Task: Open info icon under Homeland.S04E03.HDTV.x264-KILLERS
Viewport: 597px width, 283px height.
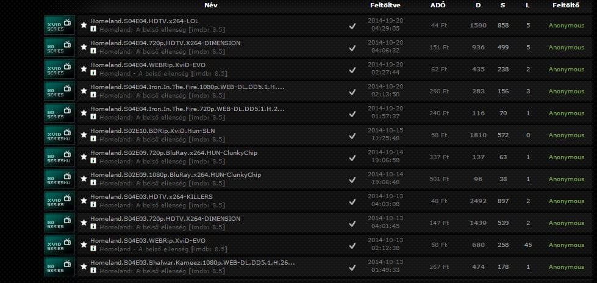Action: [x=93, y=205]
